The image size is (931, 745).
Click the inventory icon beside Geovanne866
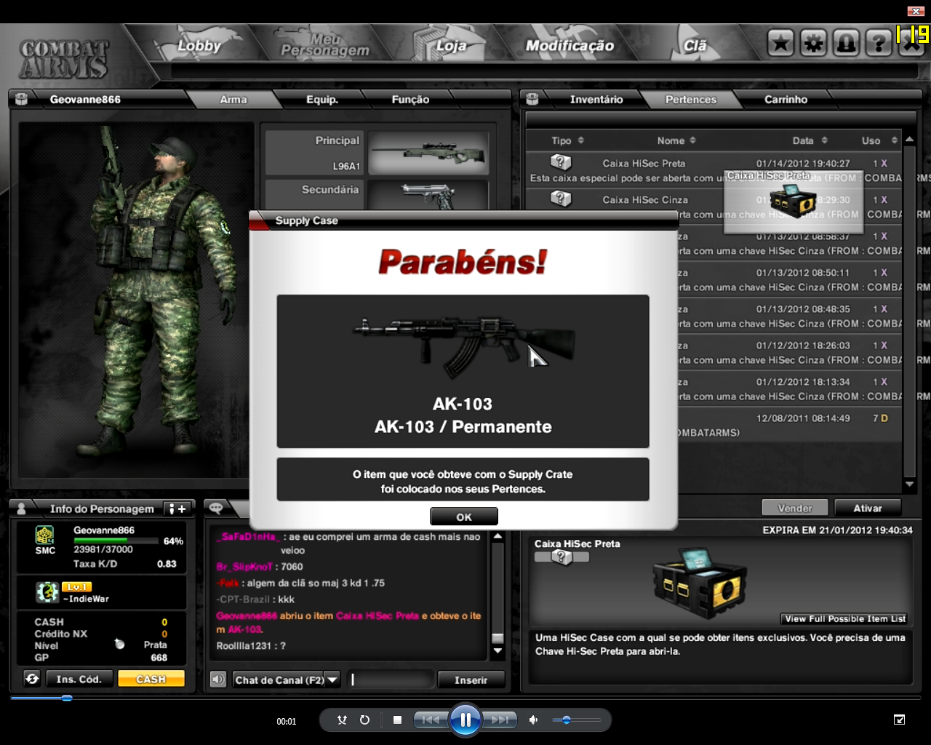[x=22, y=99]
